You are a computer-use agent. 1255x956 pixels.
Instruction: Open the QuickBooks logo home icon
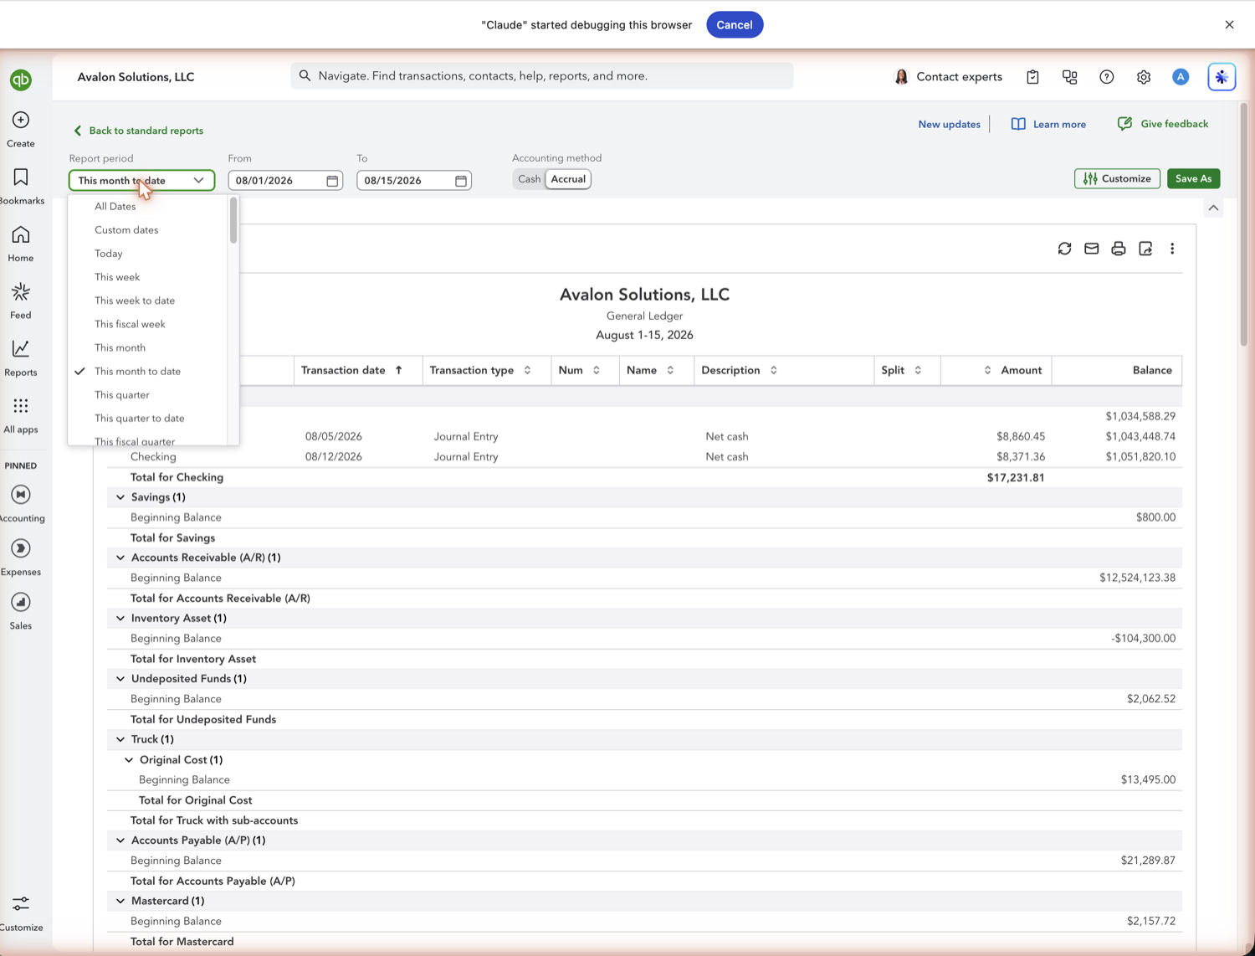[x=21, y=80]
